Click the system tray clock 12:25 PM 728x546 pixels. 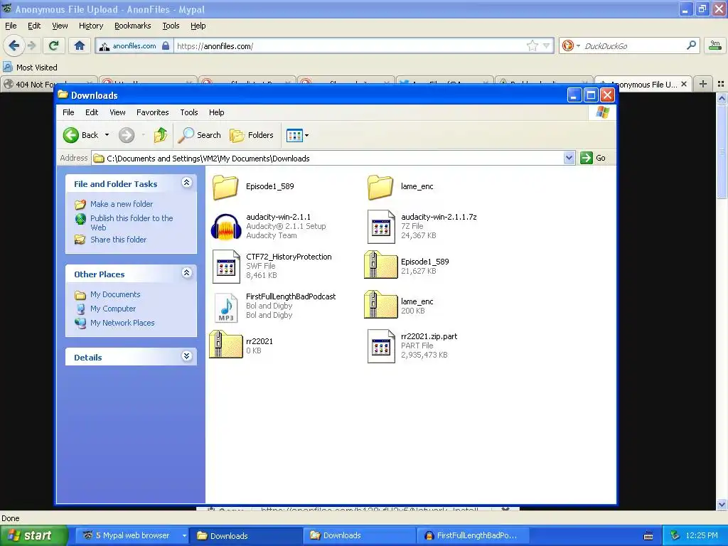(702, 535)
